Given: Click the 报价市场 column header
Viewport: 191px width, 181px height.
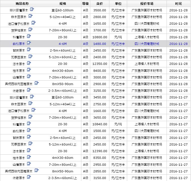Looking at the screenshot, I should pyautogui.click(x=147, y=4).
